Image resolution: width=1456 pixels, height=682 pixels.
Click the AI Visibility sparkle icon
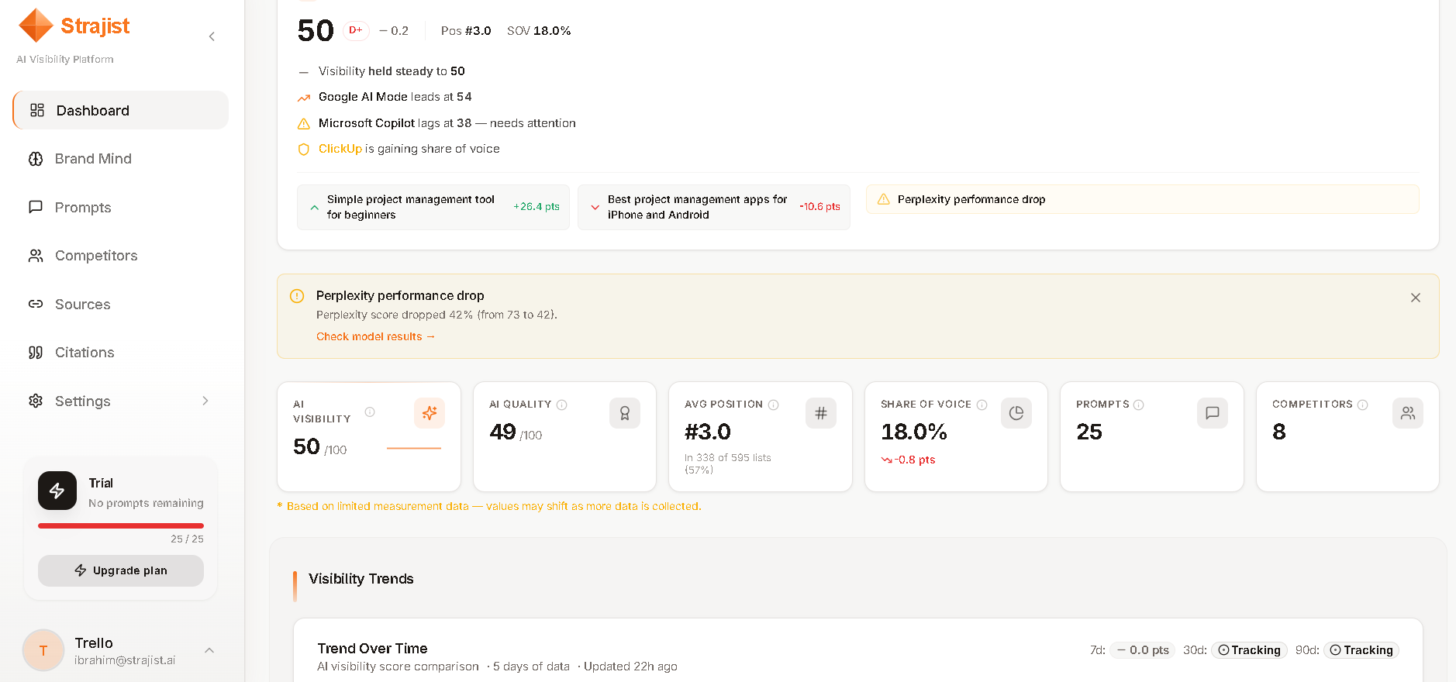pos(430,413)
